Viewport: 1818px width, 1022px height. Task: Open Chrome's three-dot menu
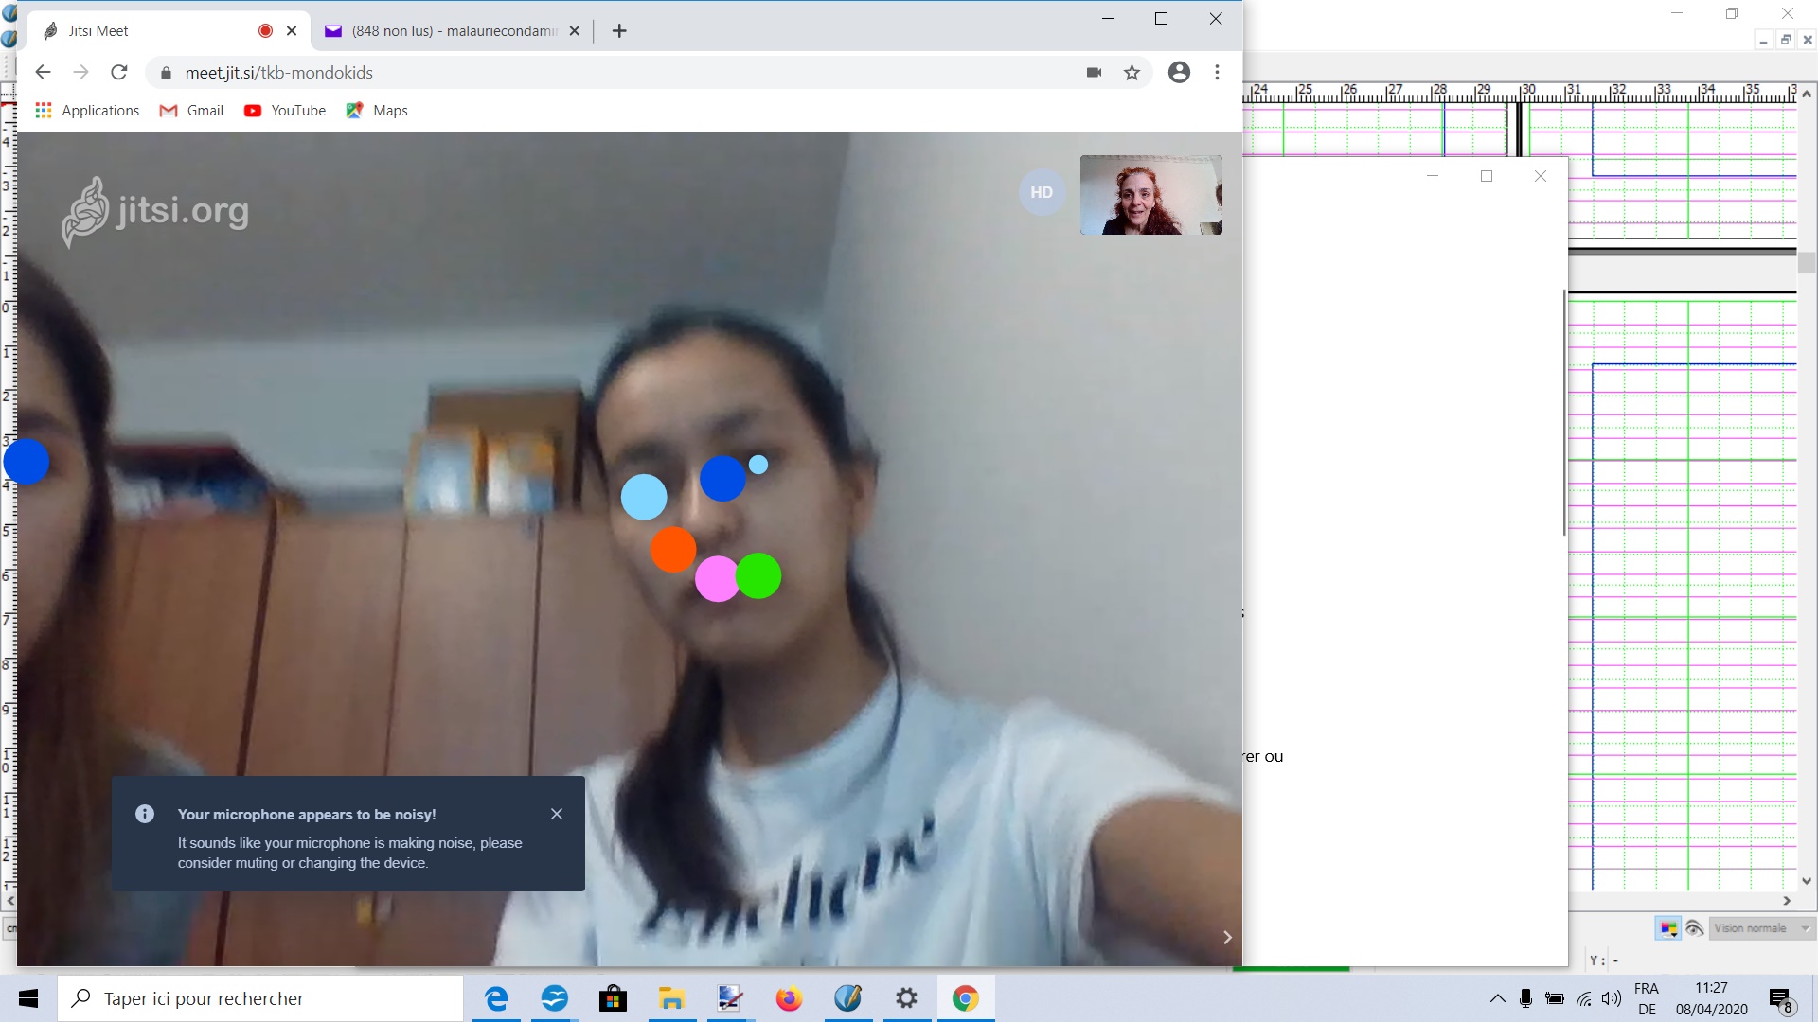[x=1217, y=73]
